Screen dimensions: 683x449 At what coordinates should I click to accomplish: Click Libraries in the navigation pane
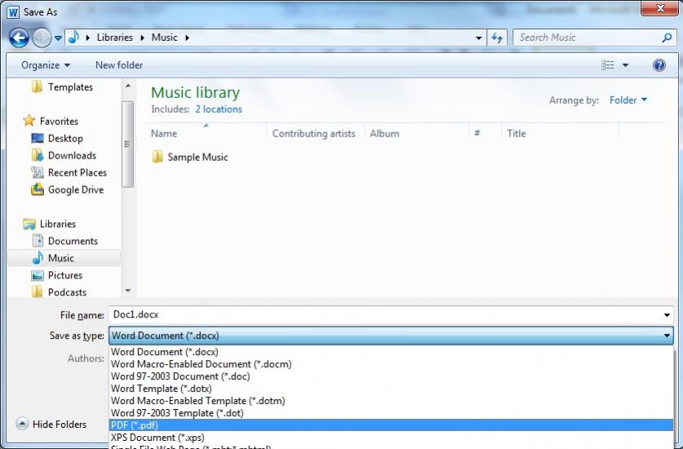(57, 224)
